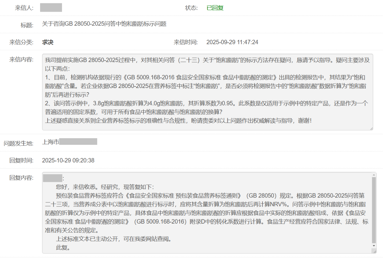Screen dimensions: 383x258
Task: Click the 此复。 closing line in reply
Action: coord(63,248)
